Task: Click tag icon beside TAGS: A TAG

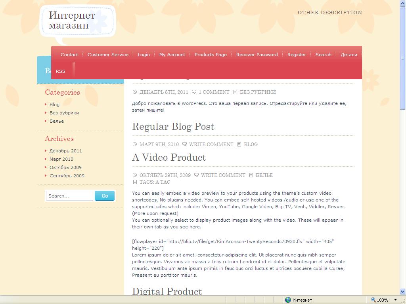Action: pyautogui.click(x=135, y=182)
